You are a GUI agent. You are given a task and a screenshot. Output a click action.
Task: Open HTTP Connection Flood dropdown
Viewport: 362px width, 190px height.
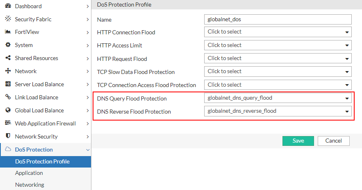coord(278,32)
